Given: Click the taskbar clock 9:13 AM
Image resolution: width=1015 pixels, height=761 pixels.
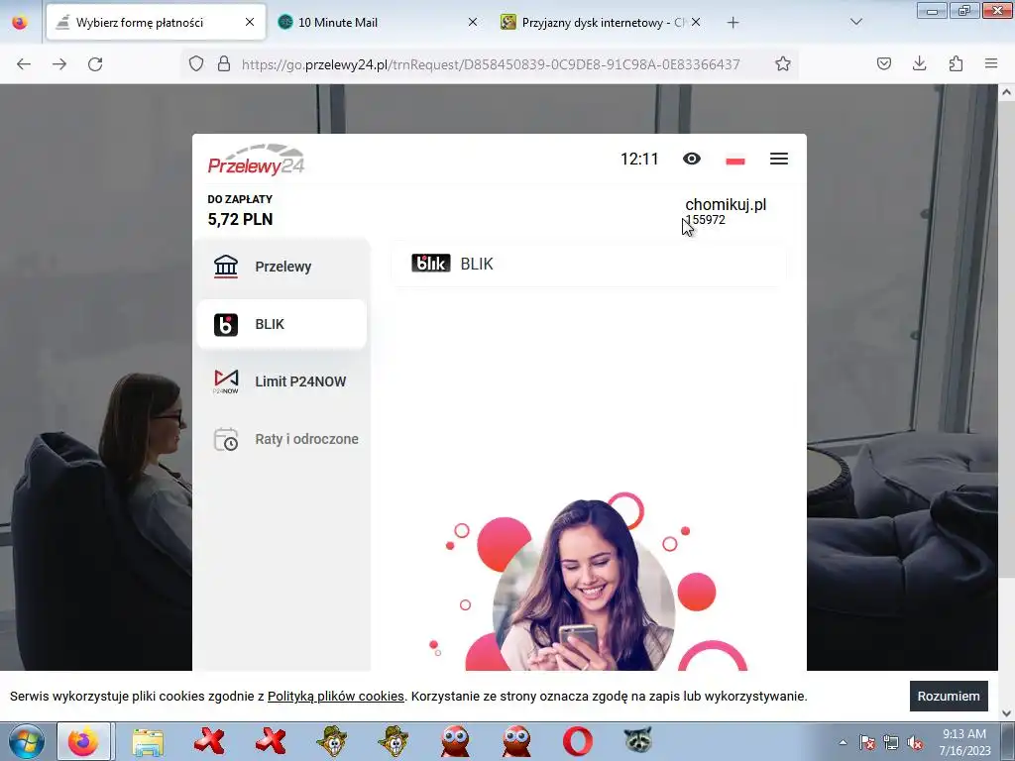Looking at the screenshot, I should coord(964,741).
